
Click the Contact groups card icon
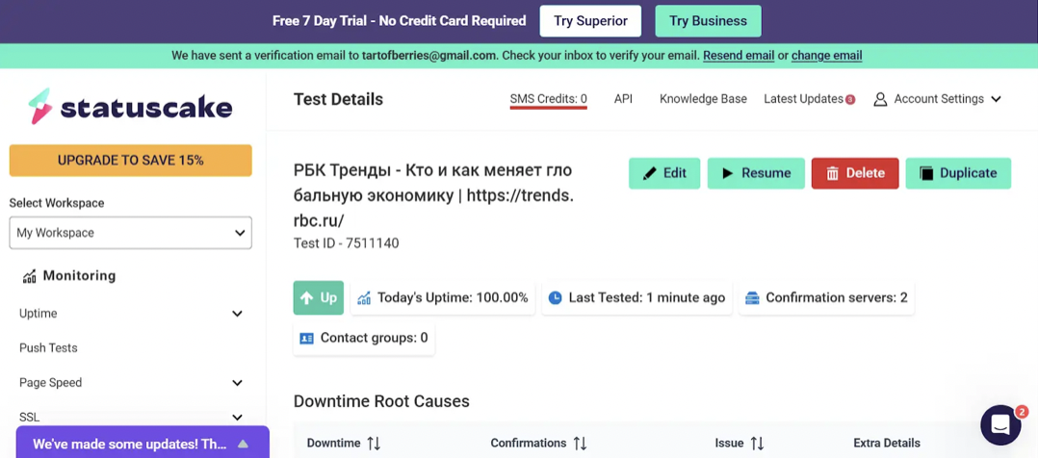[306, 338]
